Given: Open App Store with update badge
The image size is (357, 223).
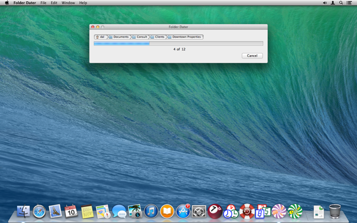Looking at the screenshot, I should pos(183,211).
